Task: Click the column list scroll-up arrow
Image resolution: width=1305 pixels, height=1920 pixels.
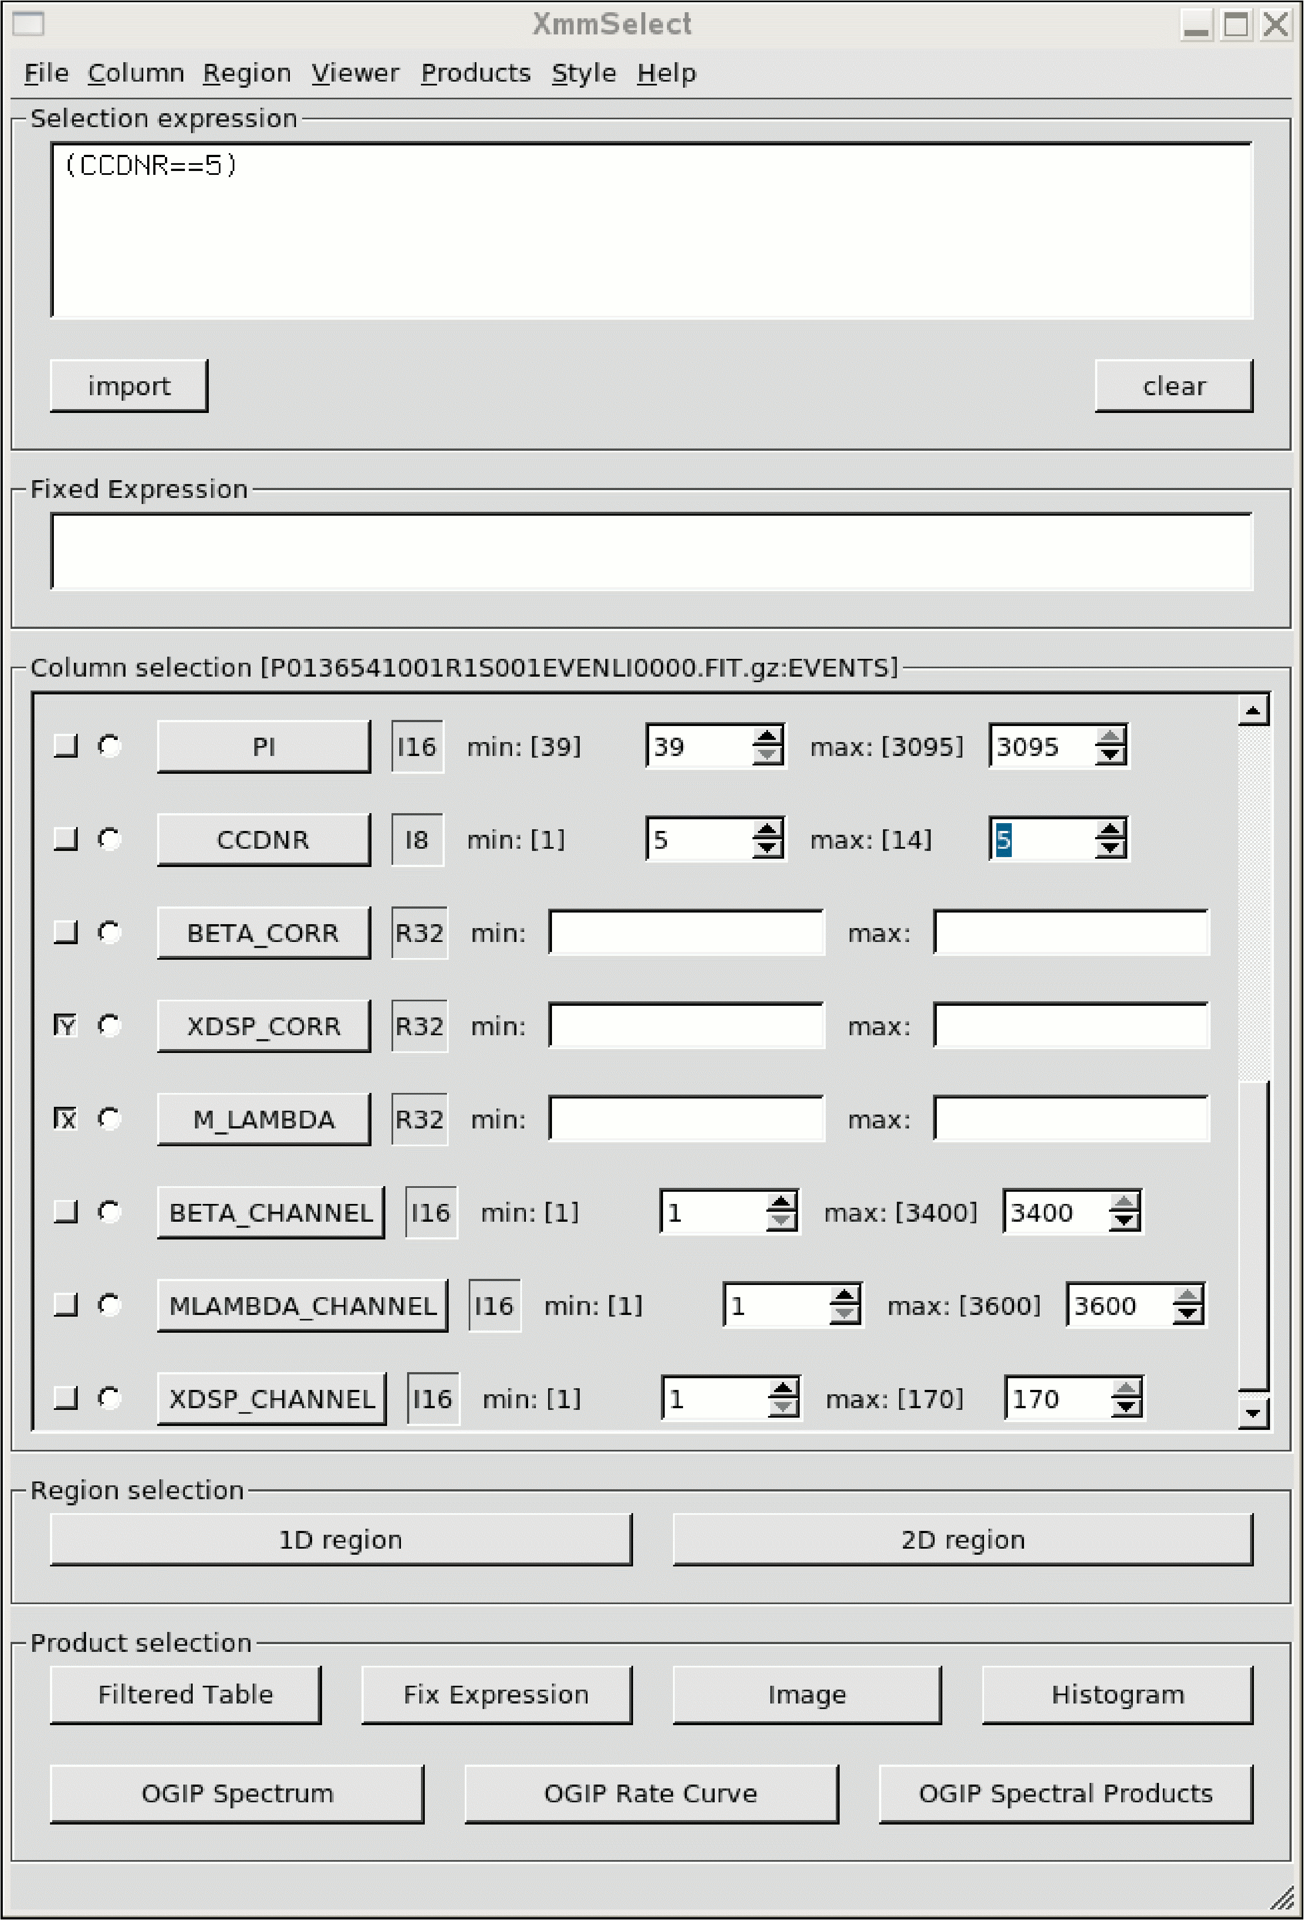Action: (1254, 710)
